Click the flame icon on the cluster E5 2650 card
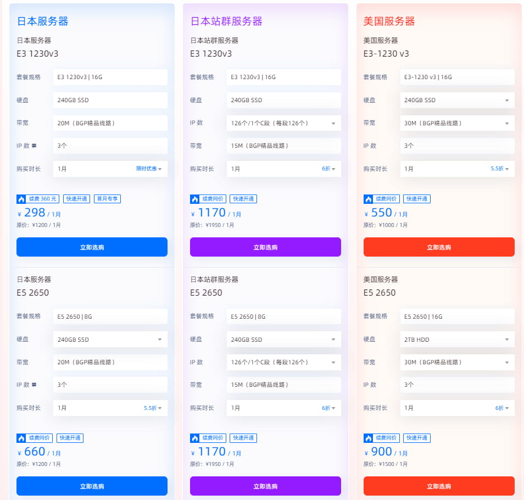The height and width of the screenshot is (500, 524). (196, 438)
